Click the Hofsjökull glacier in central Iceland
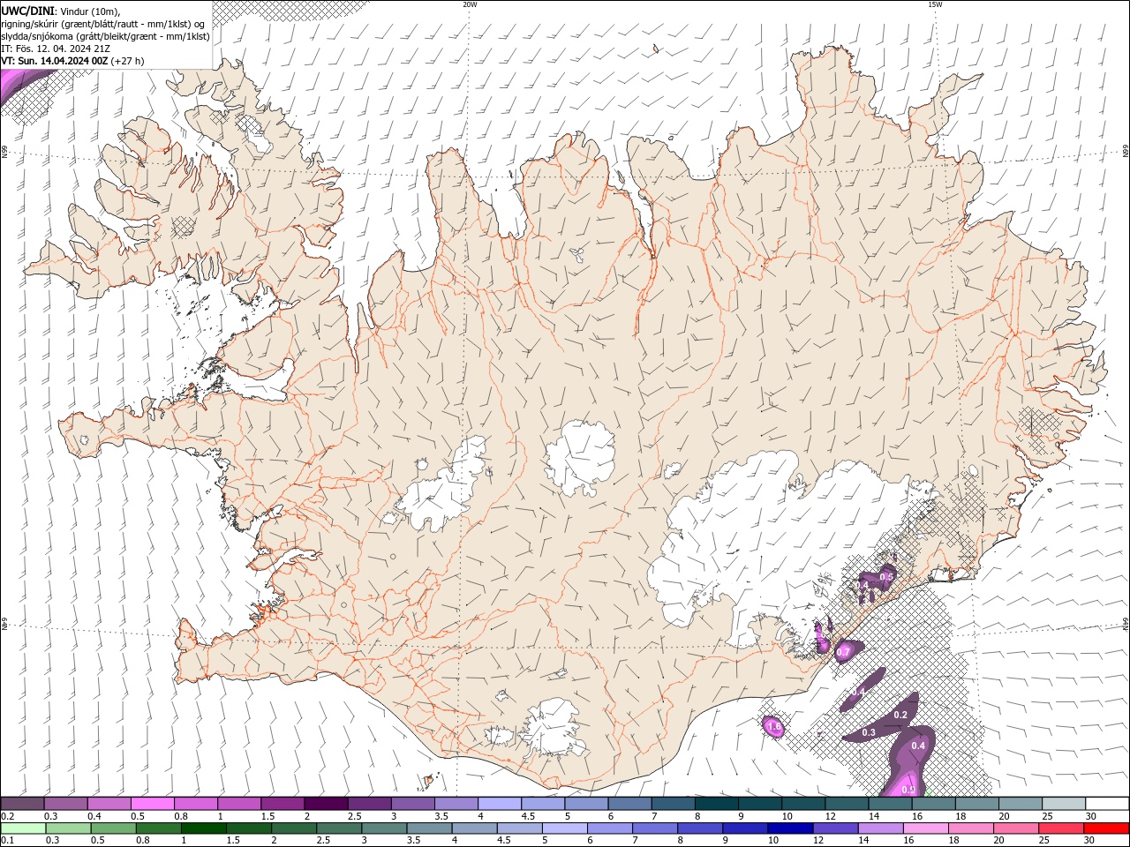The image size is (1130, 847). [x=580, y=458]
